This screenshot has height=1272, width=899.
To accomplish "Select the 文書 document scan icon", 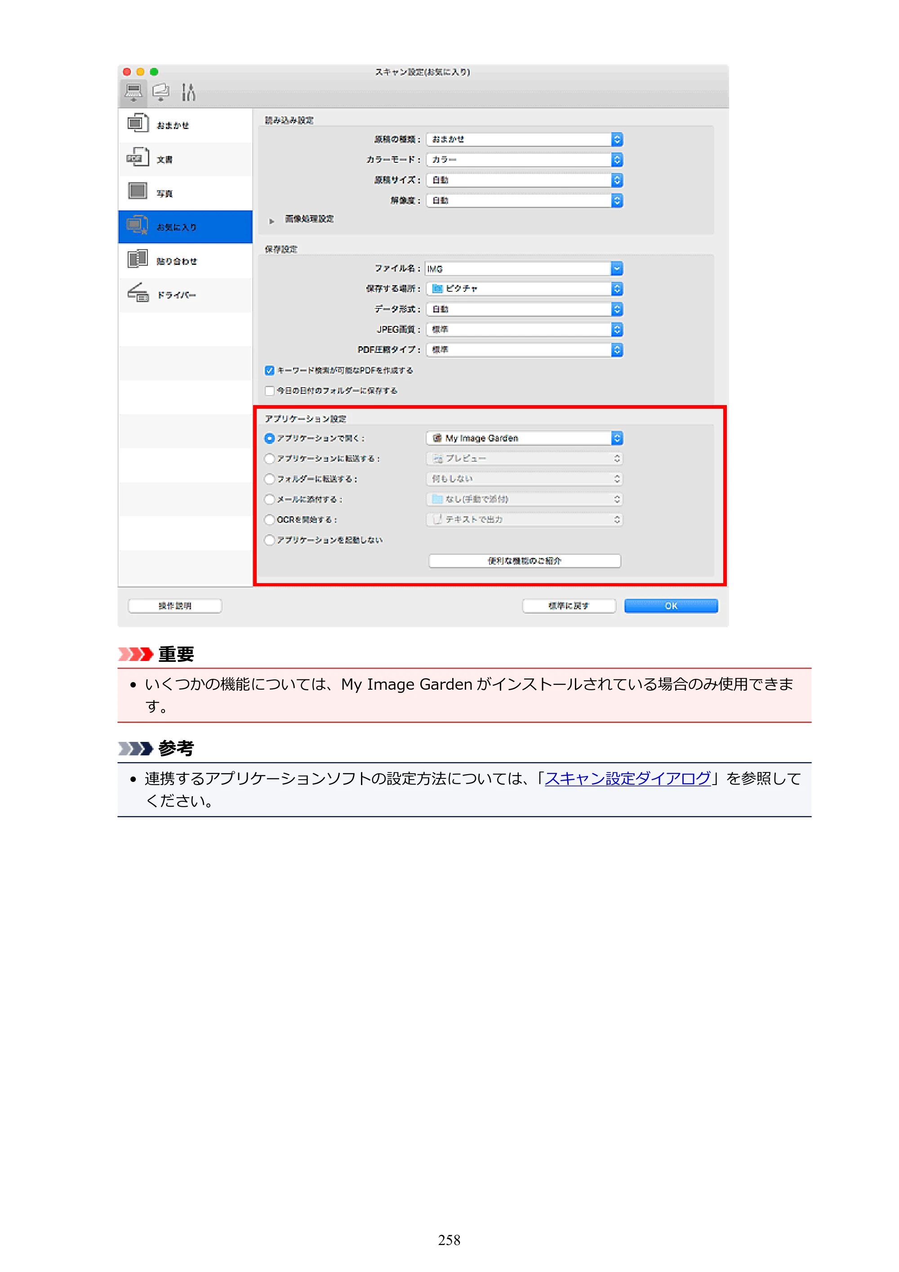I will [x=138, y=157].
